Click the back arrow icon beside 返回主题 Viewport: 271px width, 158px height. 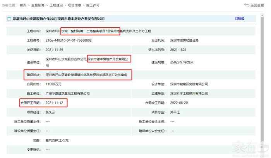247,5
